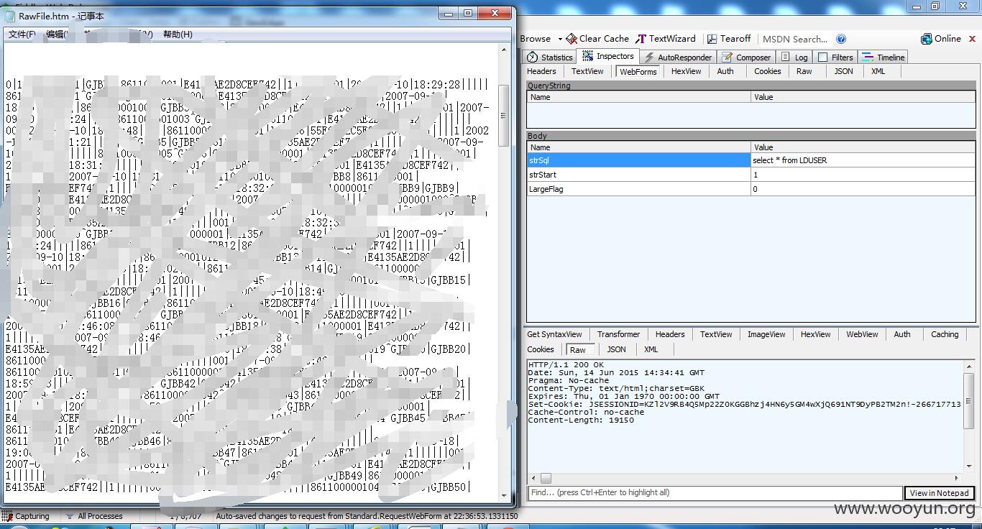This screenshot has width=982, height=529.
Task: Open the AutoResponder tab
Action: (678, 57)
